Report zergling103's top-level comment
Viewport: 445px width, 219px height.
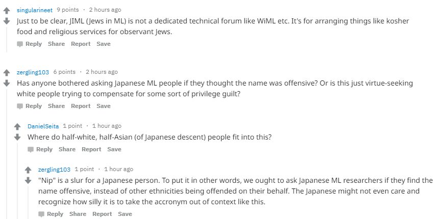[x=81, y=106]
